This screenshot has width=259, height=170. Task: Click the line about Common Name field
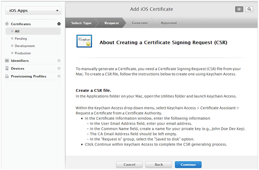[166, 129]
